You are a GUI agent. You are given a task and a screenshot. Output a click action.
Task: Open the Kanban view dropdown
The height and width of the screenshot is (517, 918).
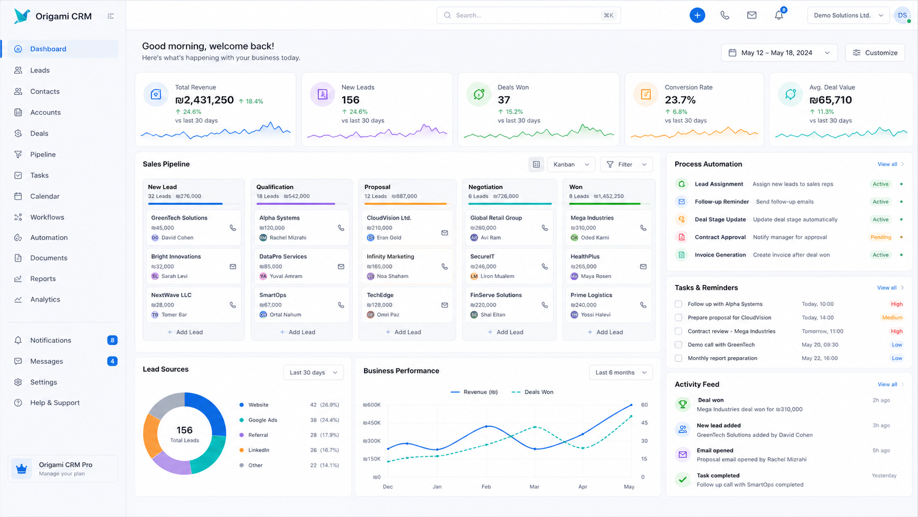(571, 164)
